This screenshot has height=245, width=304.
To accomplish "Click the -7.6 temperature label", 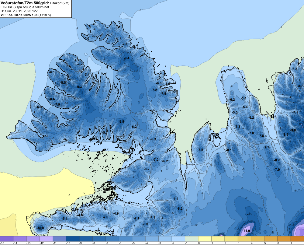I will click(x=125, y=44).
